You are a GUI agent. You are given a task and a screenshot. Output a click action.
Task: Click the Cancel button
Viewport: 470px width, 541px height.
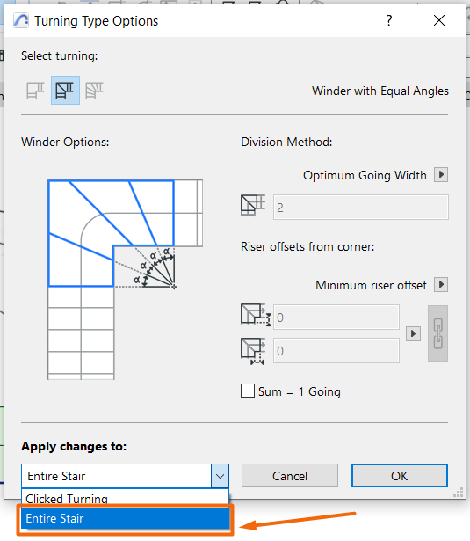pos(290,476)
